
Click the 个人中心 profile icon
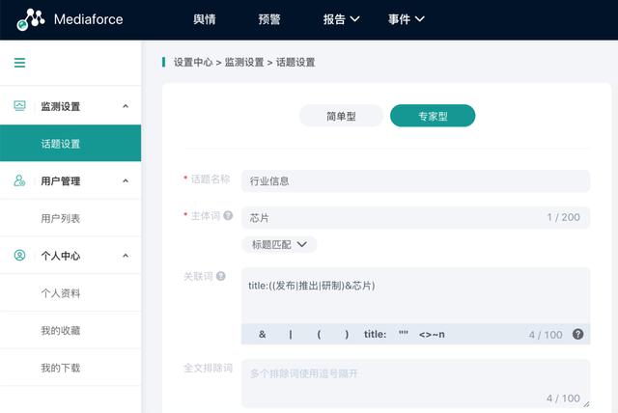pyautogui.click(x=19, y=255)
